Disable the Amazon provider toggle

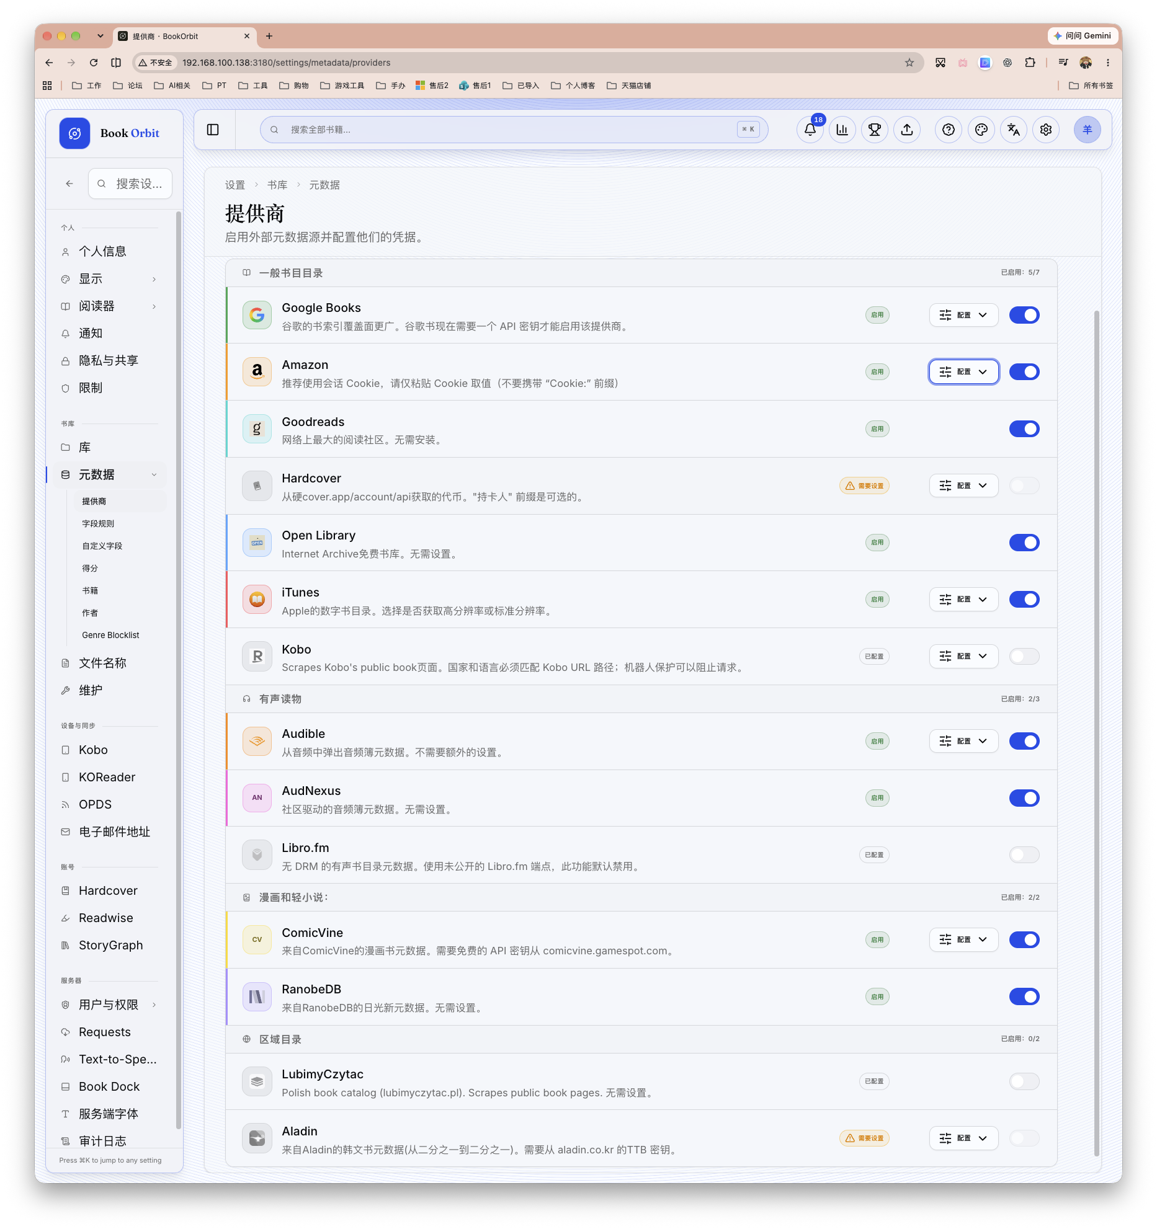(x=1024, y=372)
